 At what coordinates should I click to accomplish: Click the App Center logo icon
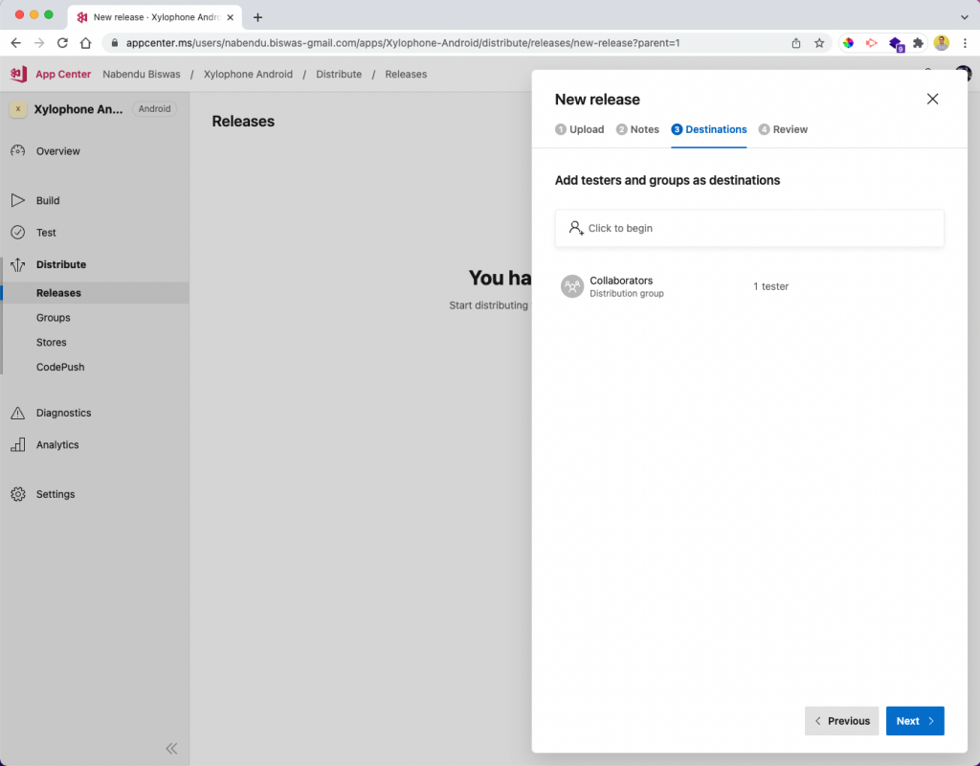point(18,74)
